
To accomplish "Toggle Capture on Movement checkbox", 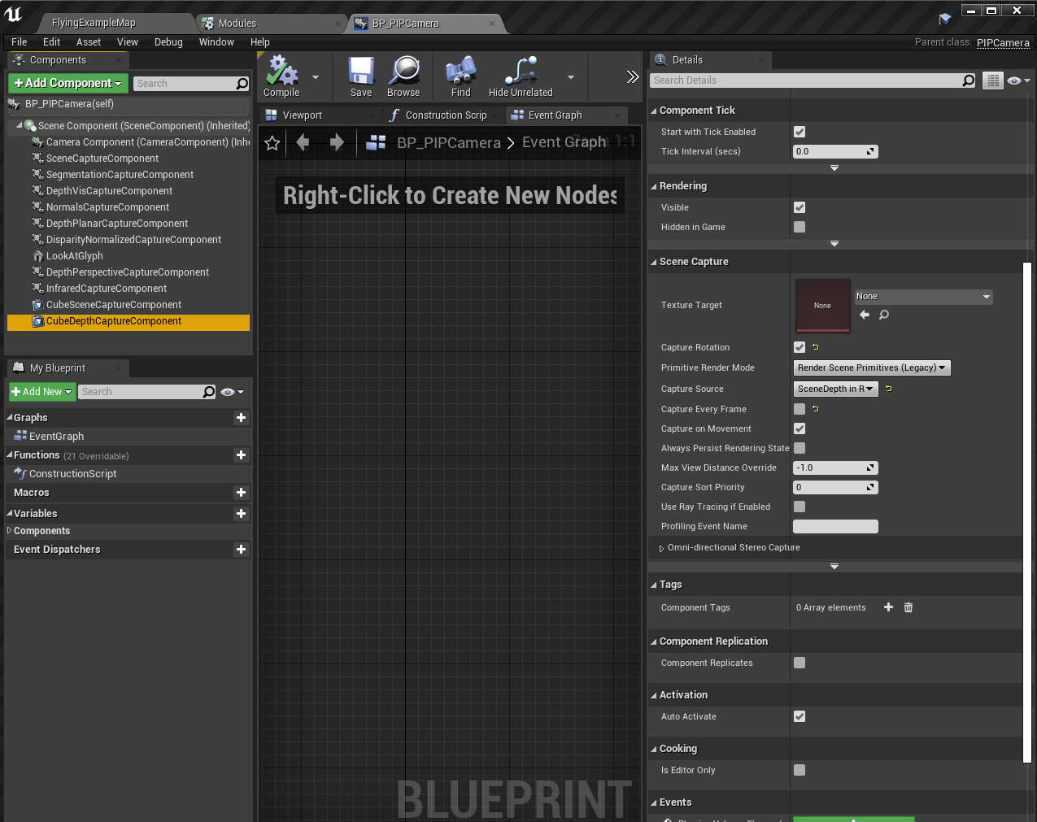I will click(800, 428).
